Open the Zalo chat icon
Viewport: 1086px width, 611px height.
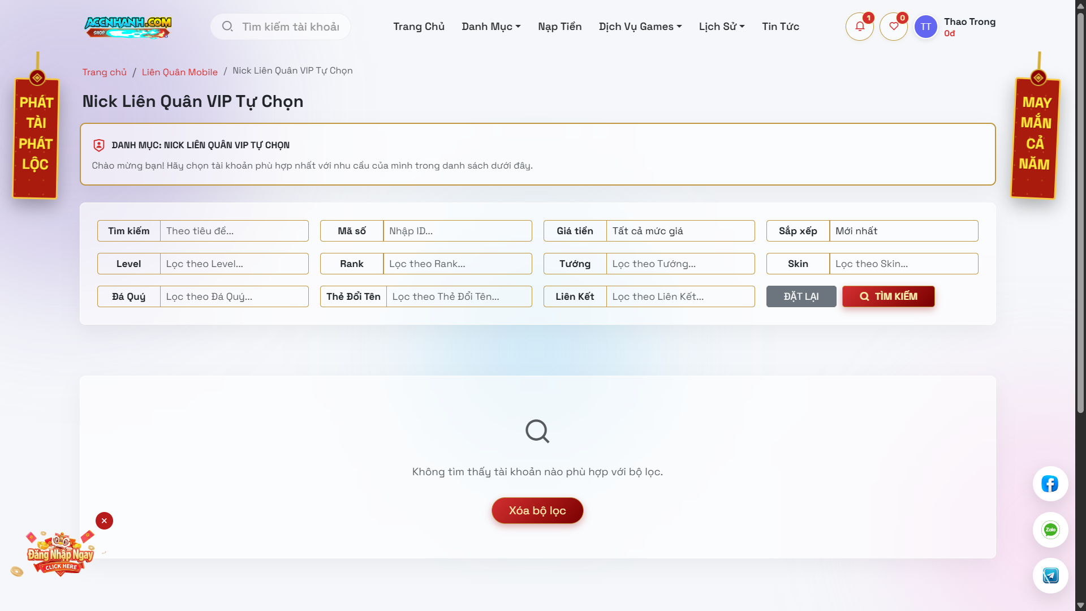click(x=1050, y=530)
